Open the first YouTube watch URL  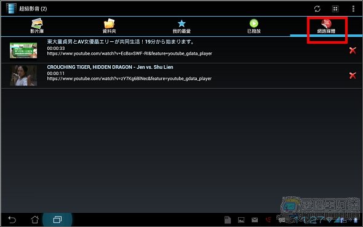point(129,54)
